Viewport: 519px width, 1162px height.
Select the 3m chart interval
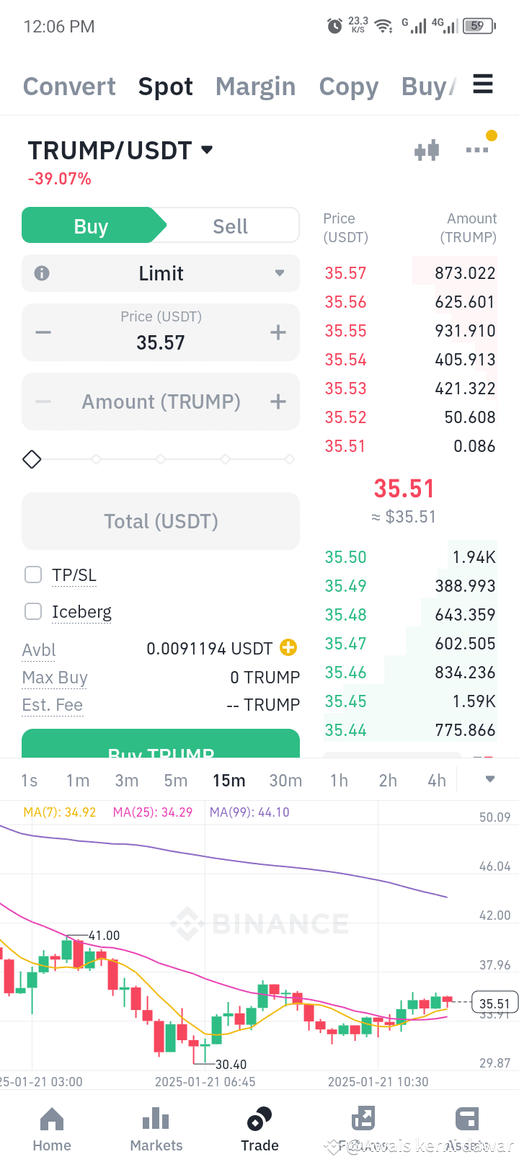pos(127,781)
